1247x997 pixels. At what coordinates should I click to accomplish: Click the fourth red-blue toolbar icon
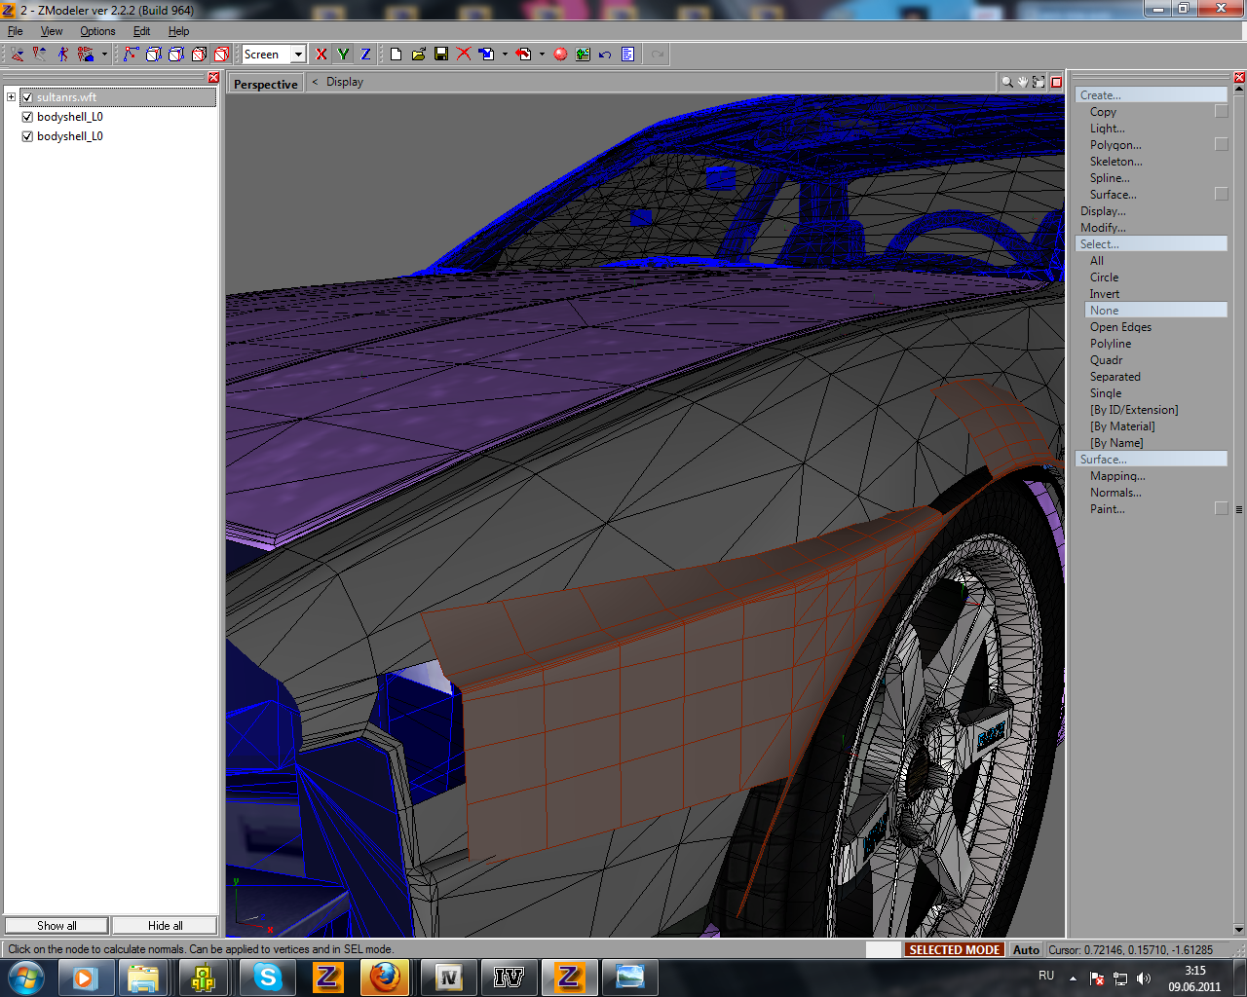tap(86, 55)
